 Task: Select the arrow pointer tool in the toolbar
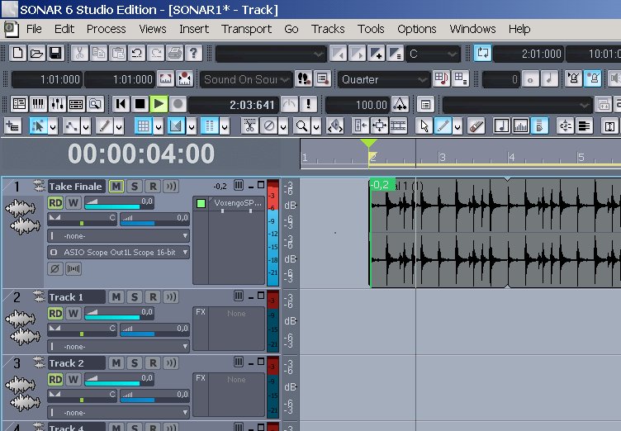tap(424, 126)
